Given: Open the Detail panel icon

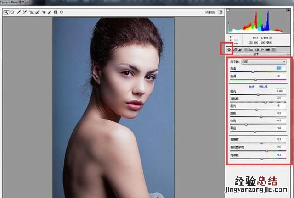Looking at the screenshot, I should pos(240,49).
